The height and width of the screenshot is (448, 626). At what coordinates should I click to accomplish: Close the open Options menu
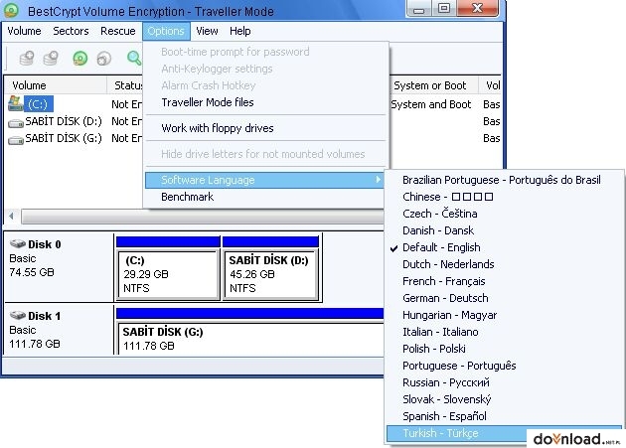click(x=166, y=31)
